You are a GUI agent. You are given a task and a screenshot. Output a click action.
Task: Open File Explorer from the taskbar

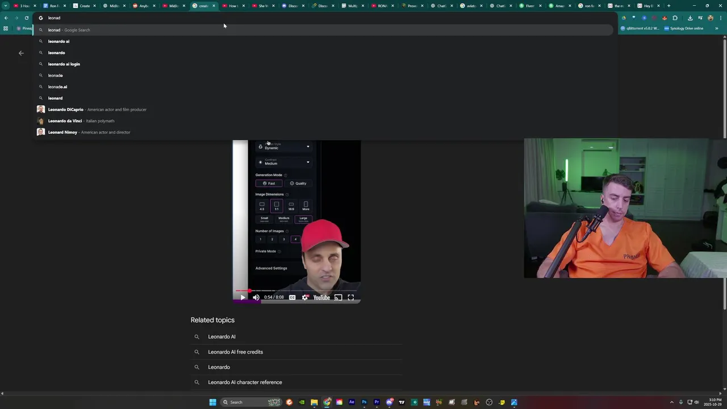pos(314,402)
